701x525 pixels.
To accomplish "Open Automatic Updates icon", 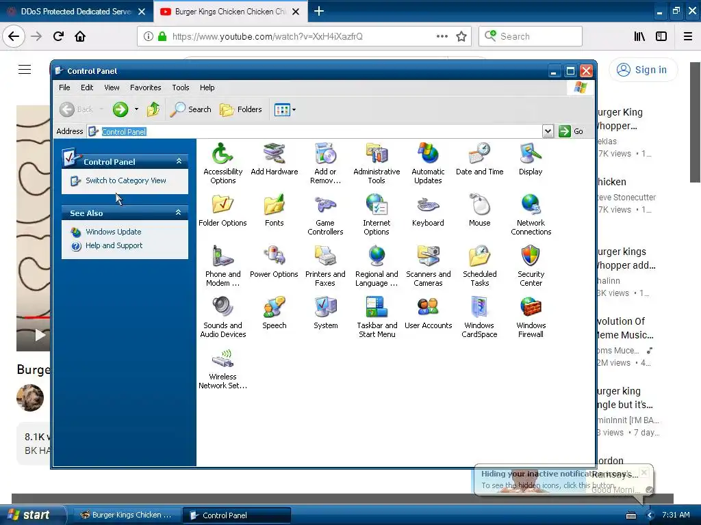I will (428, 163).
